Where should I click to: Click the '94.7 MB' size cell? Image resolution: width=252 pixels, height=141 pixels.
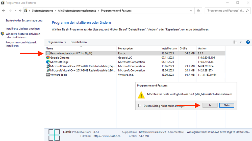click(x=190, y=75)
